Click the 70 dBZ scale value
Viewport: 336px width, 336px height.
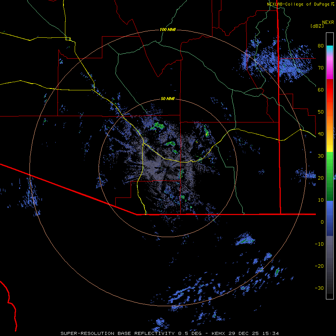click(x=321, y=68)
